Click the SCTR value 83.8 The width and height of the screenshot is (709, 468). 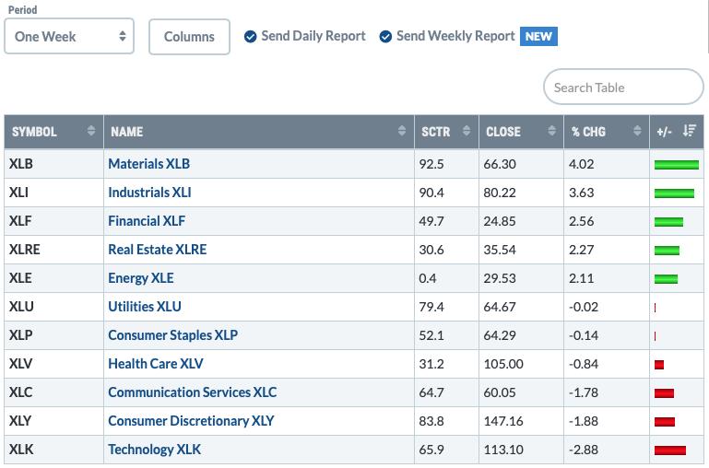(431, 421)
